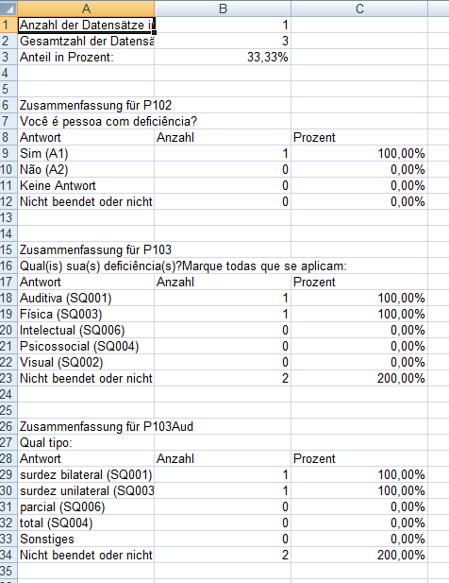The height and width of the screenshot is (583, 449).
Task: Select row 6 header
Action: (8, 105)
